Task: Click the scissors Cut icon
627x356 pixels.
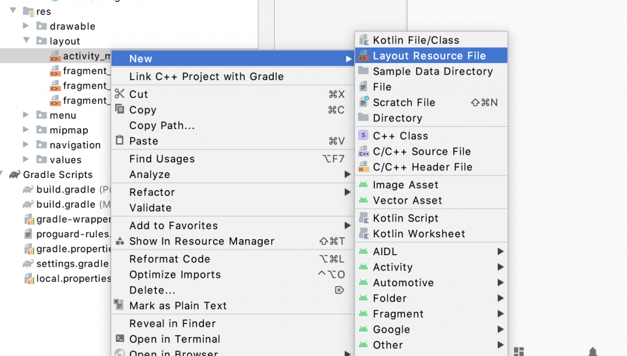Action: 119,94
